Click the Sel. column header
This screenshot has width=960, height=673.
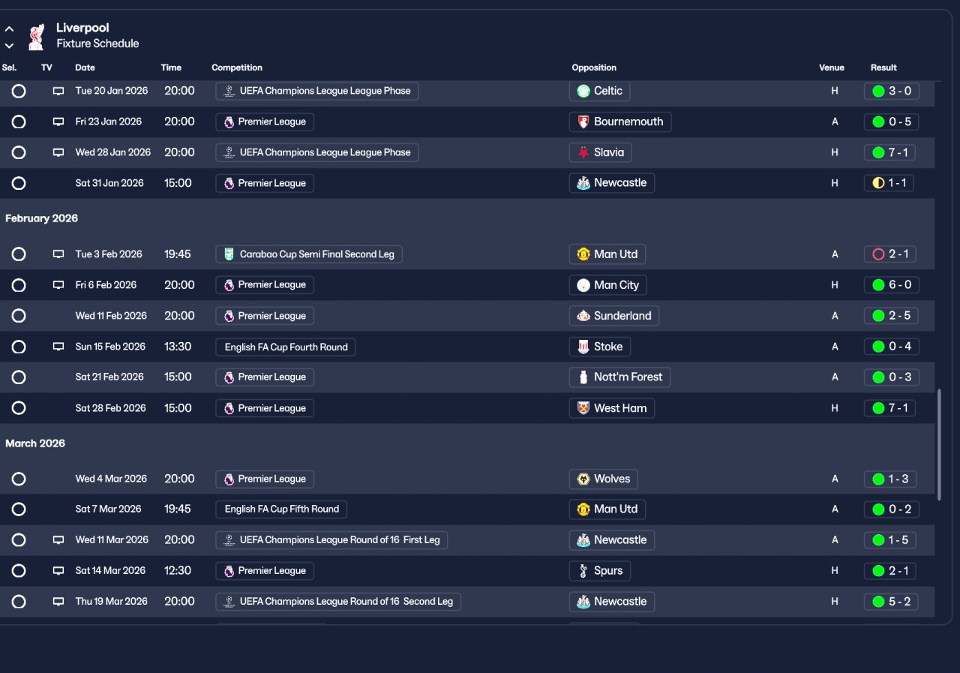point(9,68)
